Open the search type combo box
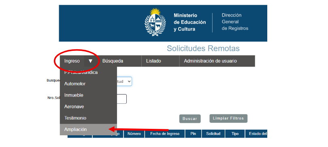328x147 pixels. (x=124, y=81)
